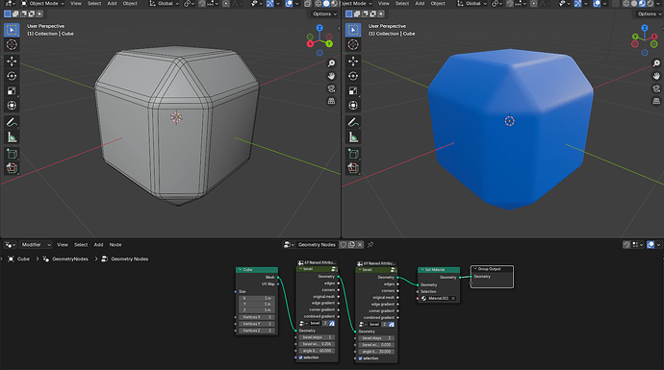Screen dimensions: 664x370
Task: Clear Material.001 from Set Material node
Action: [x=453, y=299]
